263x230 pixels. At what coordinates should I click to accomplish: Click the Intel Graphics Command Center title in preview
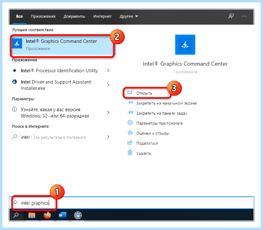click(185, 64)
